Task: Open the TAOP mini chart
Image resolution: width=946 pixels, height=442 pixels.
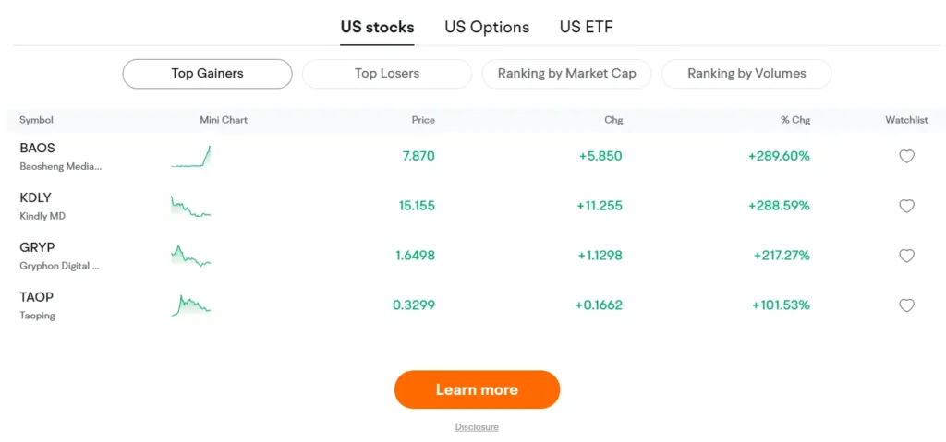Action: (x=191, y=305)
